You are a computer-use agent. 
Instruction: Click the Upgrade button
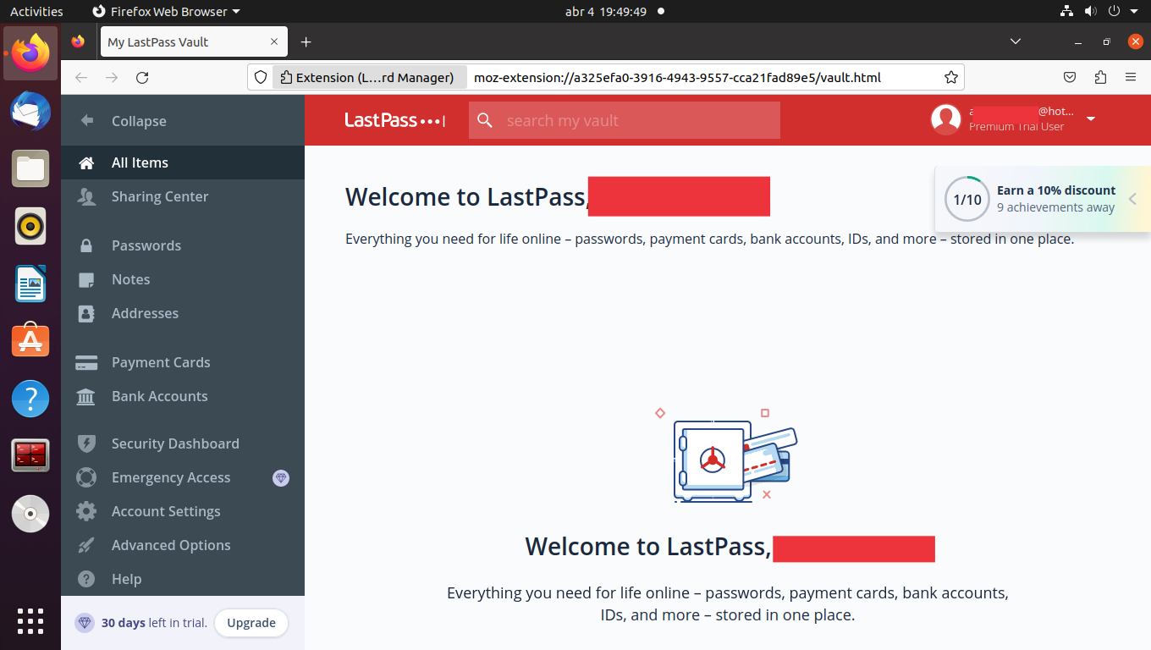tap(251, 623)
